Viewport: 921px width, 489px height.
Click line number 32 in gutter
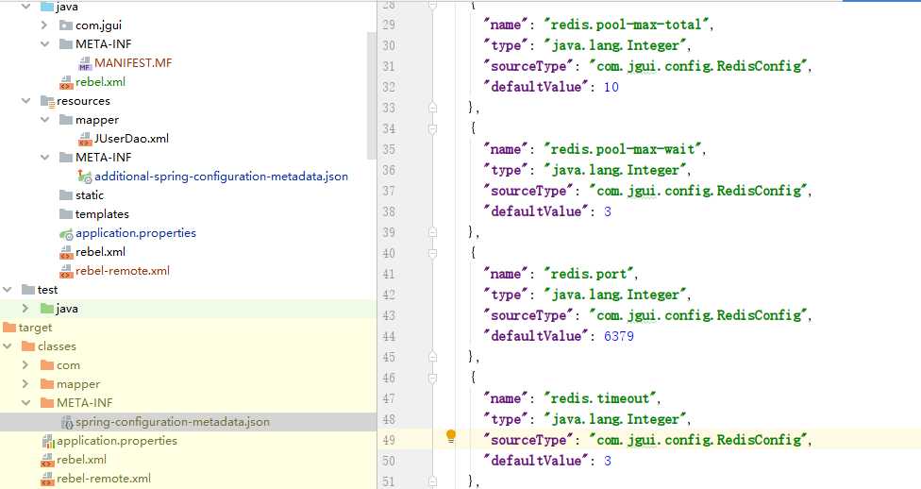tap(389, 87)
